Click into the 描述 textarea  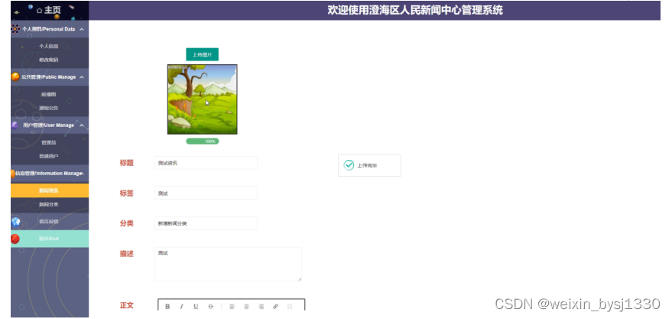pyautogui.click(x=228, y=264)
